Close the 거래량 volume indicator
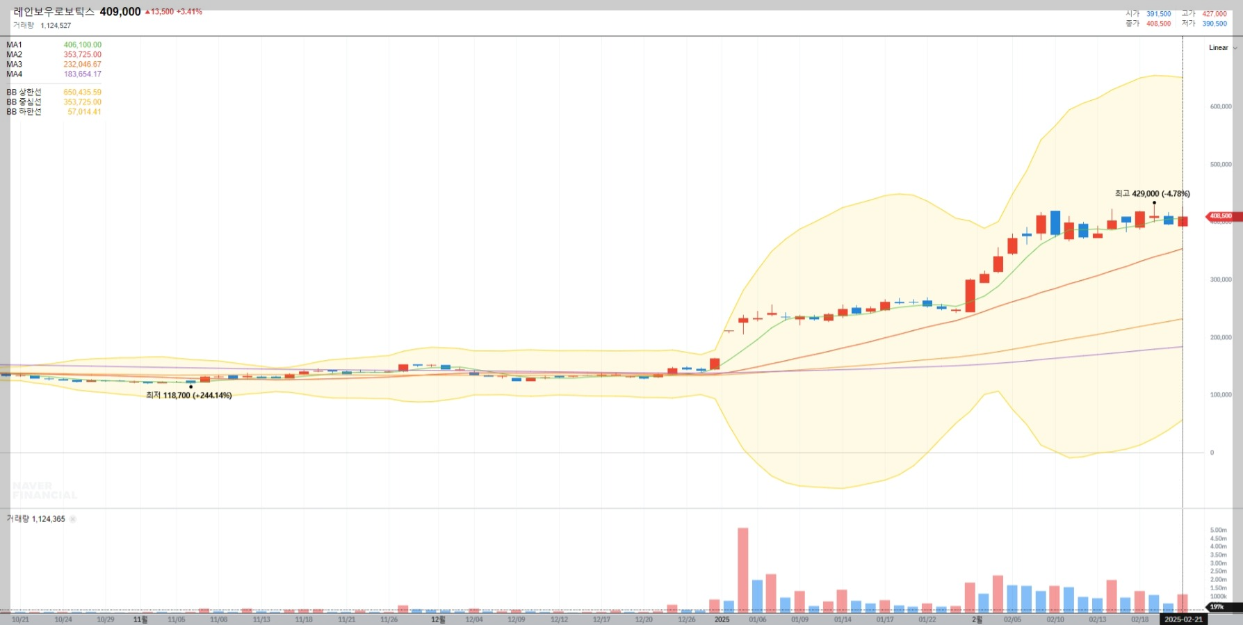This screenshot has height=625, width=1243. (x=73, y=519)
